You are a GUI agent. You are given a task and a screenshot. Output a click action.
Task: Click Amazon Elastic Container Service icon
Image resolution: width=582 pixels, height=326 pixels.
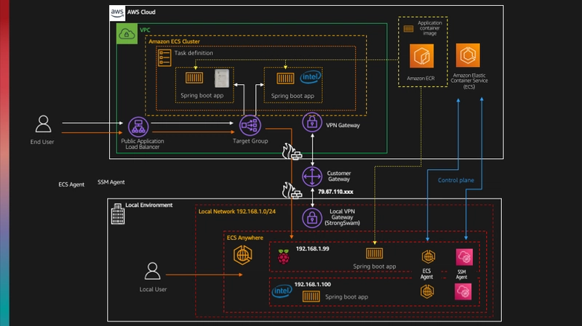(x=468, y=55)
